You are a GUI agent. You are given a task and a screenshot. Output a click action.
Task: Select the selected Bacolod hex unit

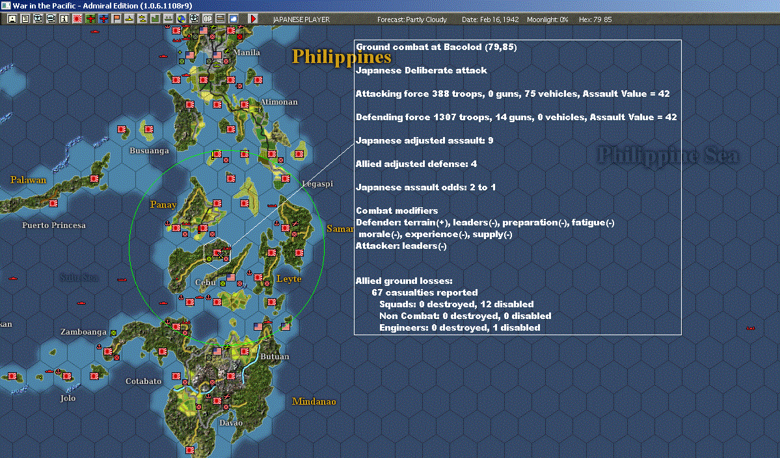(217, 253)
